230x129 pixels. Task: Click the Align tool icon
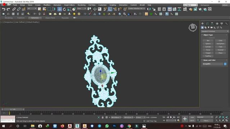pos(154,9)
